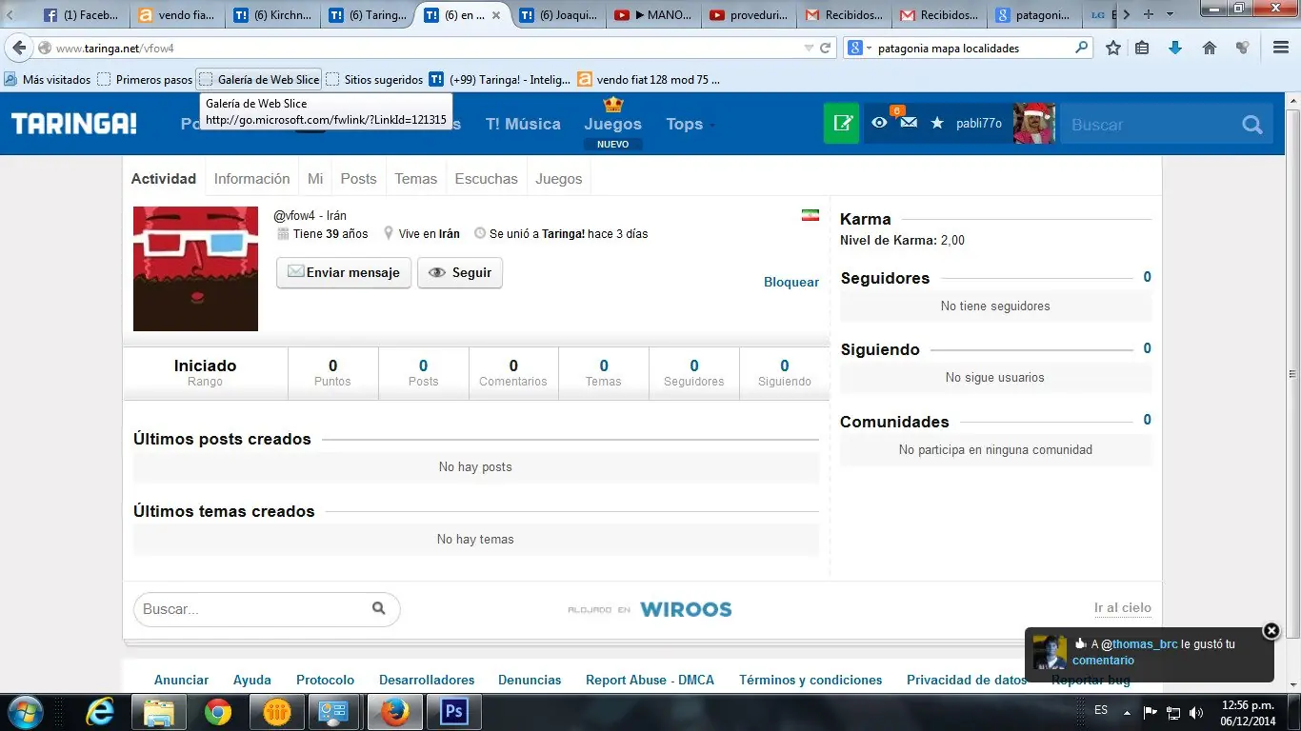Click Juegos in the top navigation
1301x731 pixels.
click(612, 124)
